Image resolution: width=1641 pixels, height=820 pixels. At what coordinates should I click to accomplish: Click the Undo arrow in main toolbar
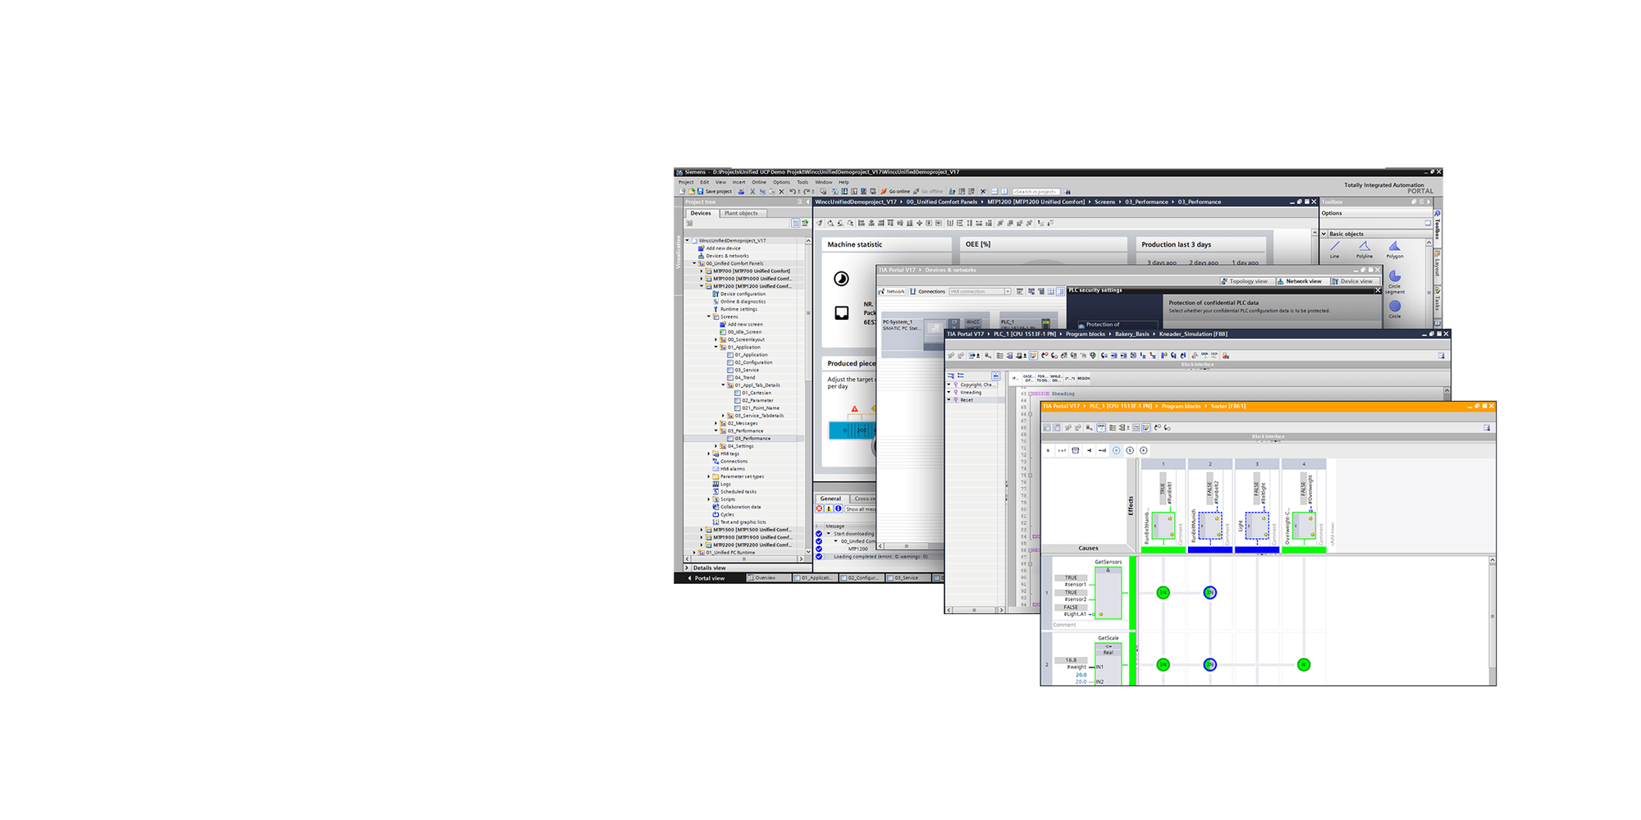[x=793, y=191]
